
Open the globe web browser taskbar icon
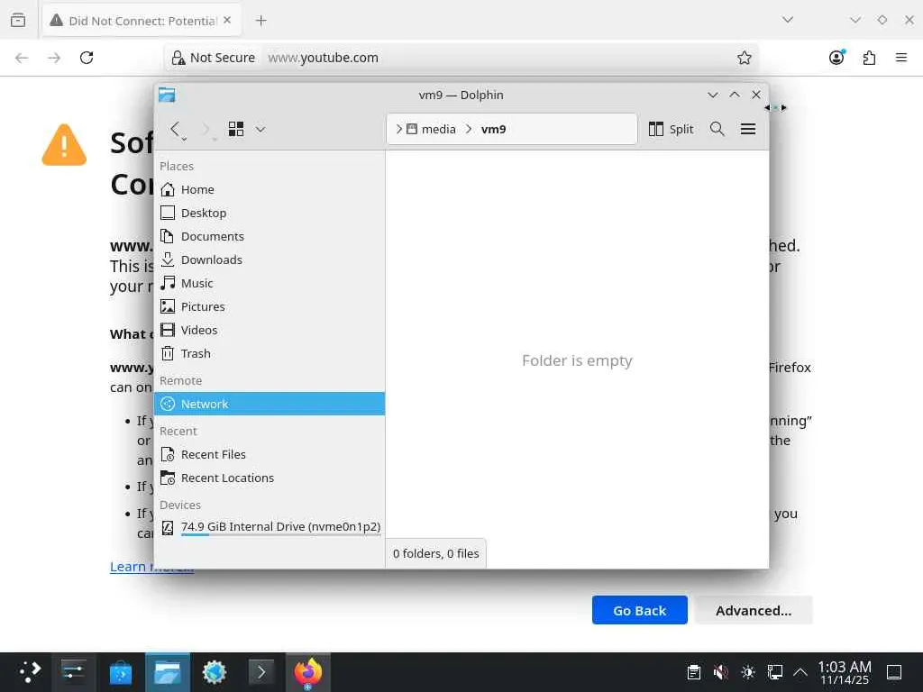(x=215, y=672)
